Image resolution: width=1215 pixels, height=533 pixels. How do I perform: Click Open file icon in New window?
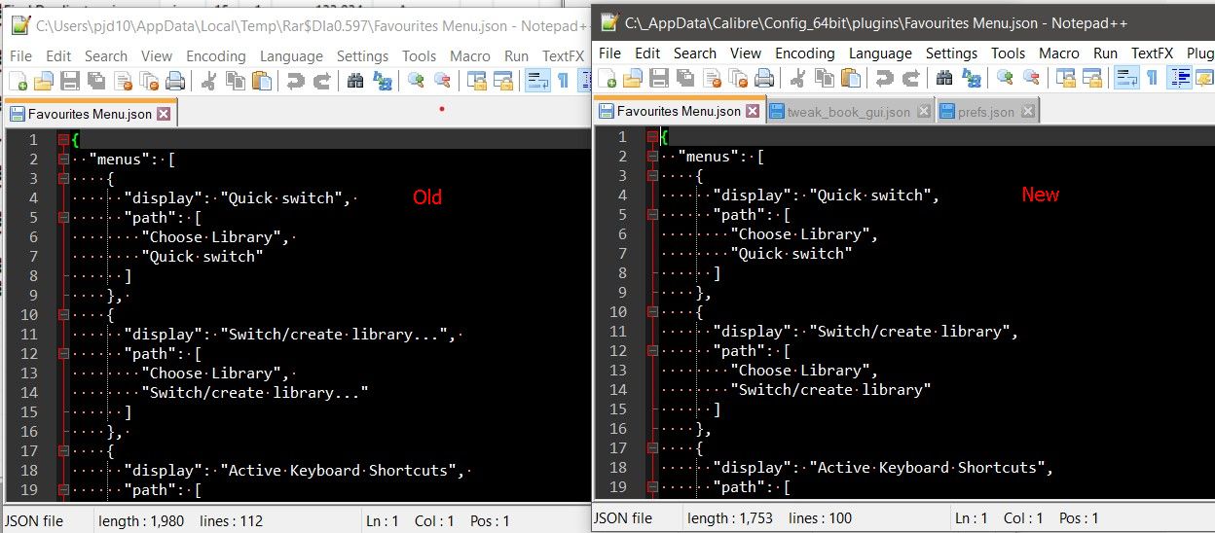pos(633,78)
